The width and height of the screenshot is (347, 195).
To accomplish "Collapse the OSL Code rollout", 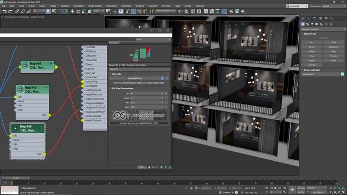I will point(117,74).
